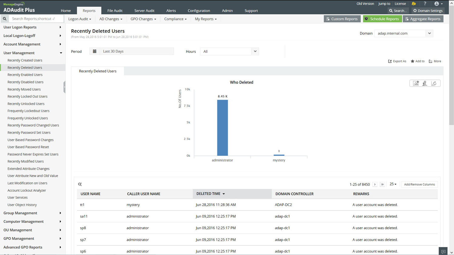Click the Add/Remove Columns button
Image resolution: width=454 pixels, height=255 pixels.
(x=419, y=184)
